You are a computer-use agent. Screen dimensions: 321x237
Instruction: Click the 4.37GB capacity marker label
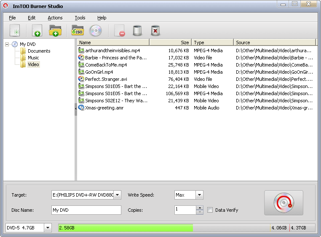coord(299,228)
